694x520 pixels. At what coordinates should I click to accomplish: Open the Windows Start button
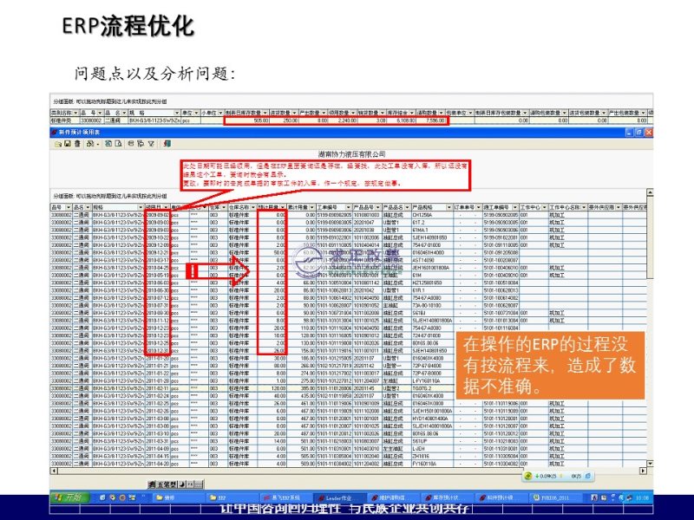[x=69, y=498]
